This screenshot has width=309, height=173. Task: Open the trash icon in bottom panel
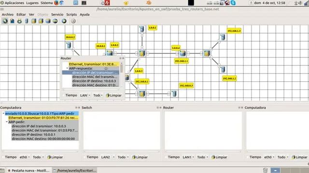tap(265, 170)
